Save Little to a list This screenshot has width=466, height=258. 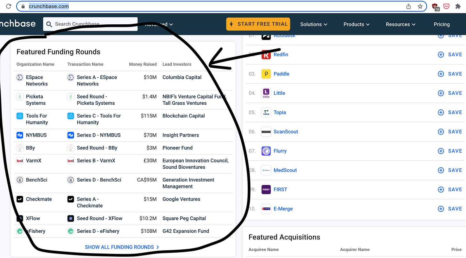[x=450, y=93]
